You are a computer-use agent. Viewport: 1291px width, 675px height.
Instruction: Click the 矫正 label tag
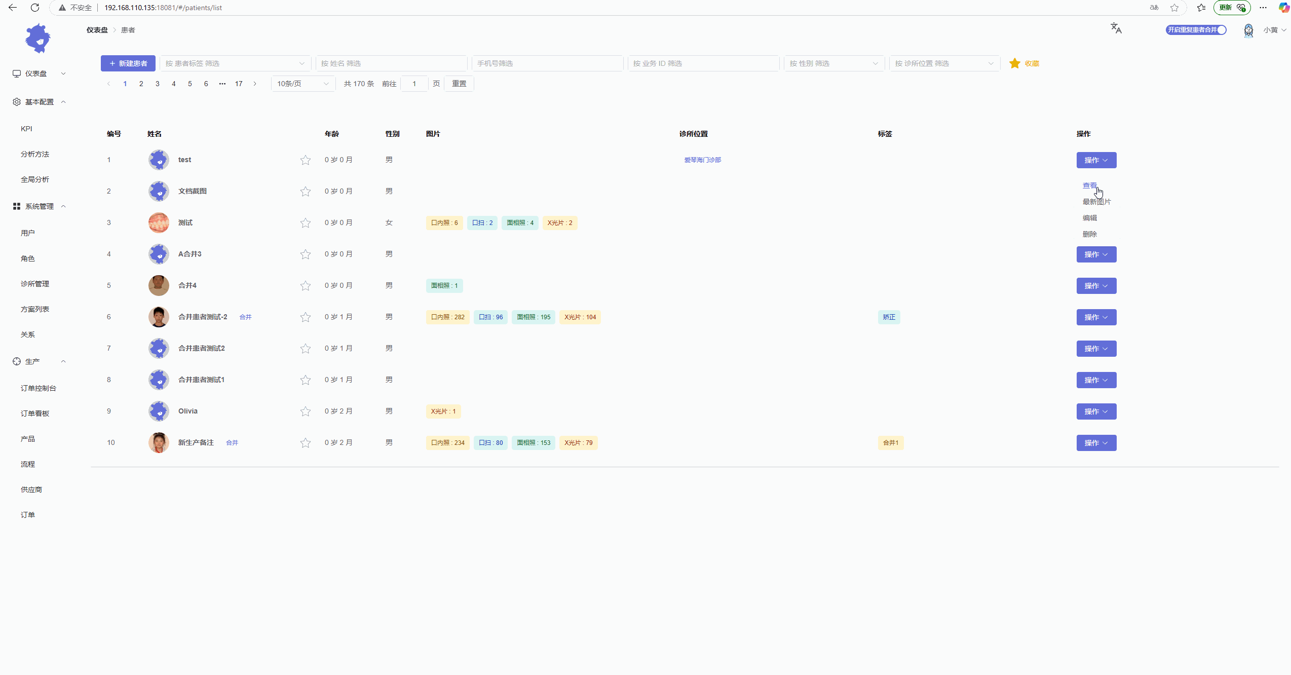point(889,317)
